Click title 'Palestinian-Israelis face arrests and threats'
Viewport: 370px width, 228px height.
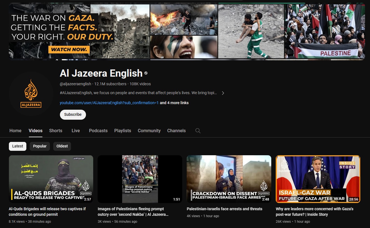pyautogui.click(x=224, y=209)
